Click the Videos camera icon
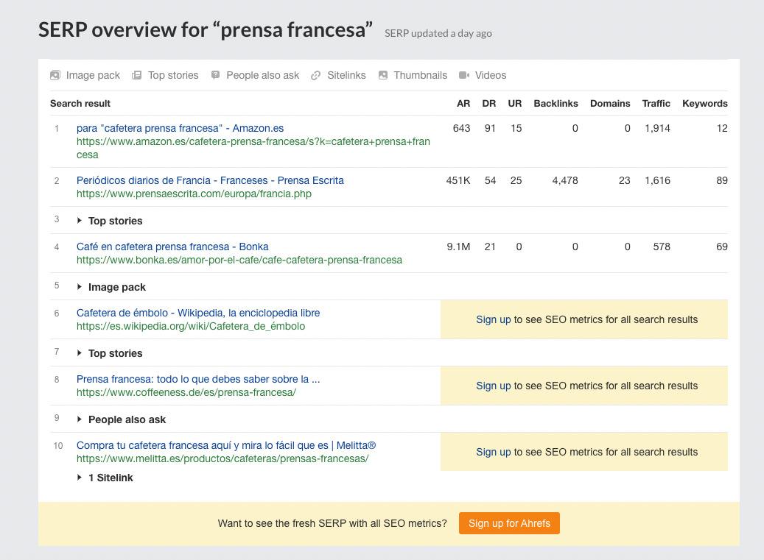Image resolution: width=764 pixels, height=560 pixels. pos(464,75)
